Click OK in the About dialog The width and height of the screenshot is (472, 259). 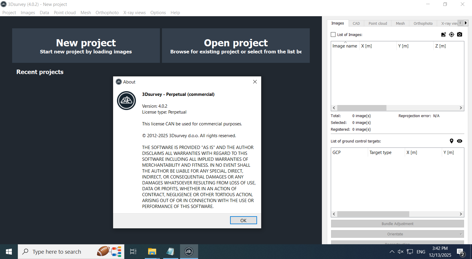243,220
